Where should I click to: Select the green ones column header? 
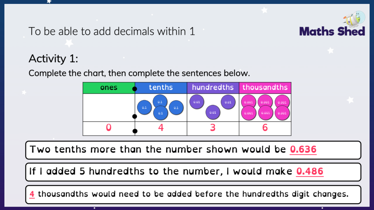109,87
